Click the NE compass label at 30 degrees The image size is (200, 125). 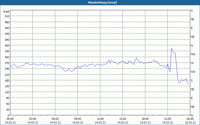(x=192, y=107)
